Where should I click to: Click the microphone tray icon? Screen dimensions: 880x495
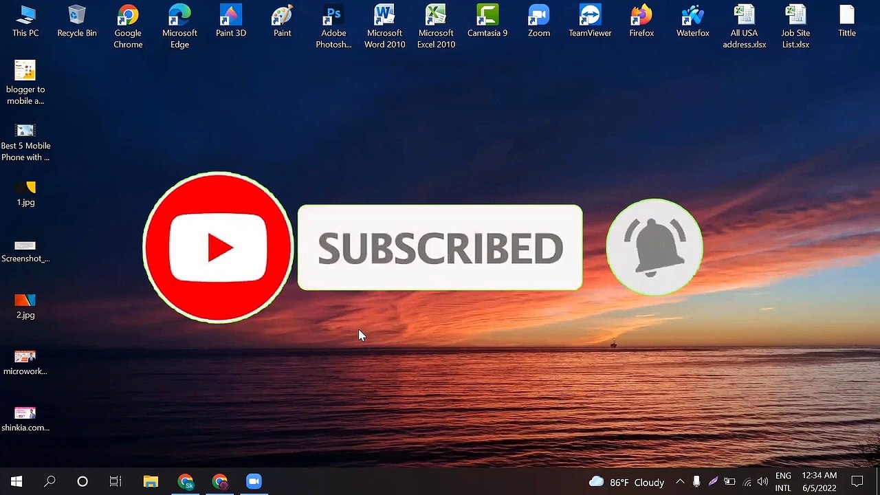pos(696,482)
